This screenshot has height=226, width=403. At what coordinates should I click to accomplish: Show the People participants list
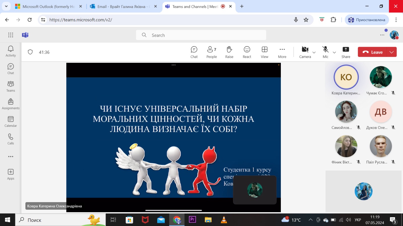212,52
